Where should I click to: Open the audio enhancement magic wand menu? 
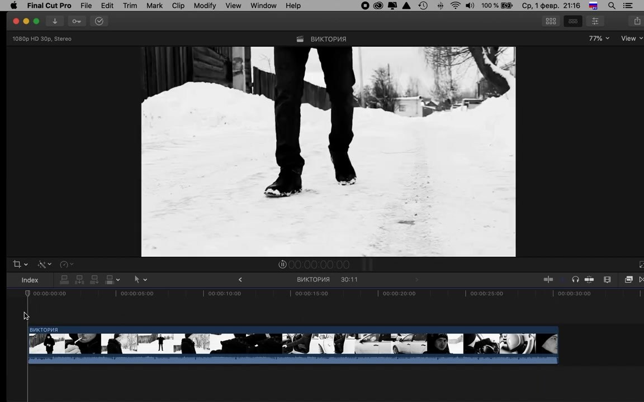point(44,264)
